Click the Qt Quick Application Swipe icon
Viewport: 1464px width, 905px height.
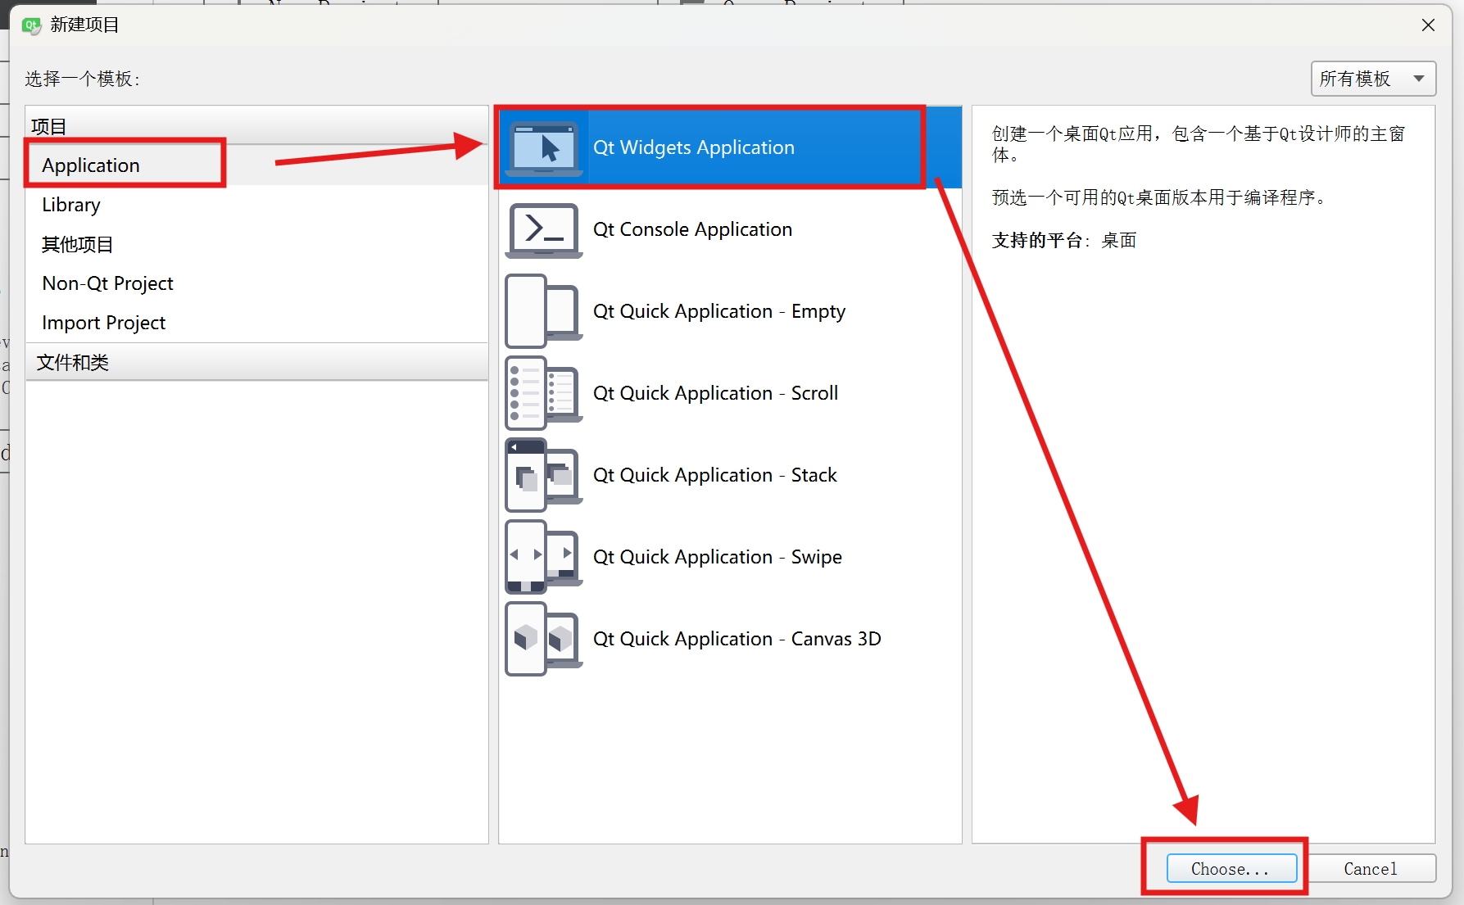tap(544, 557)
